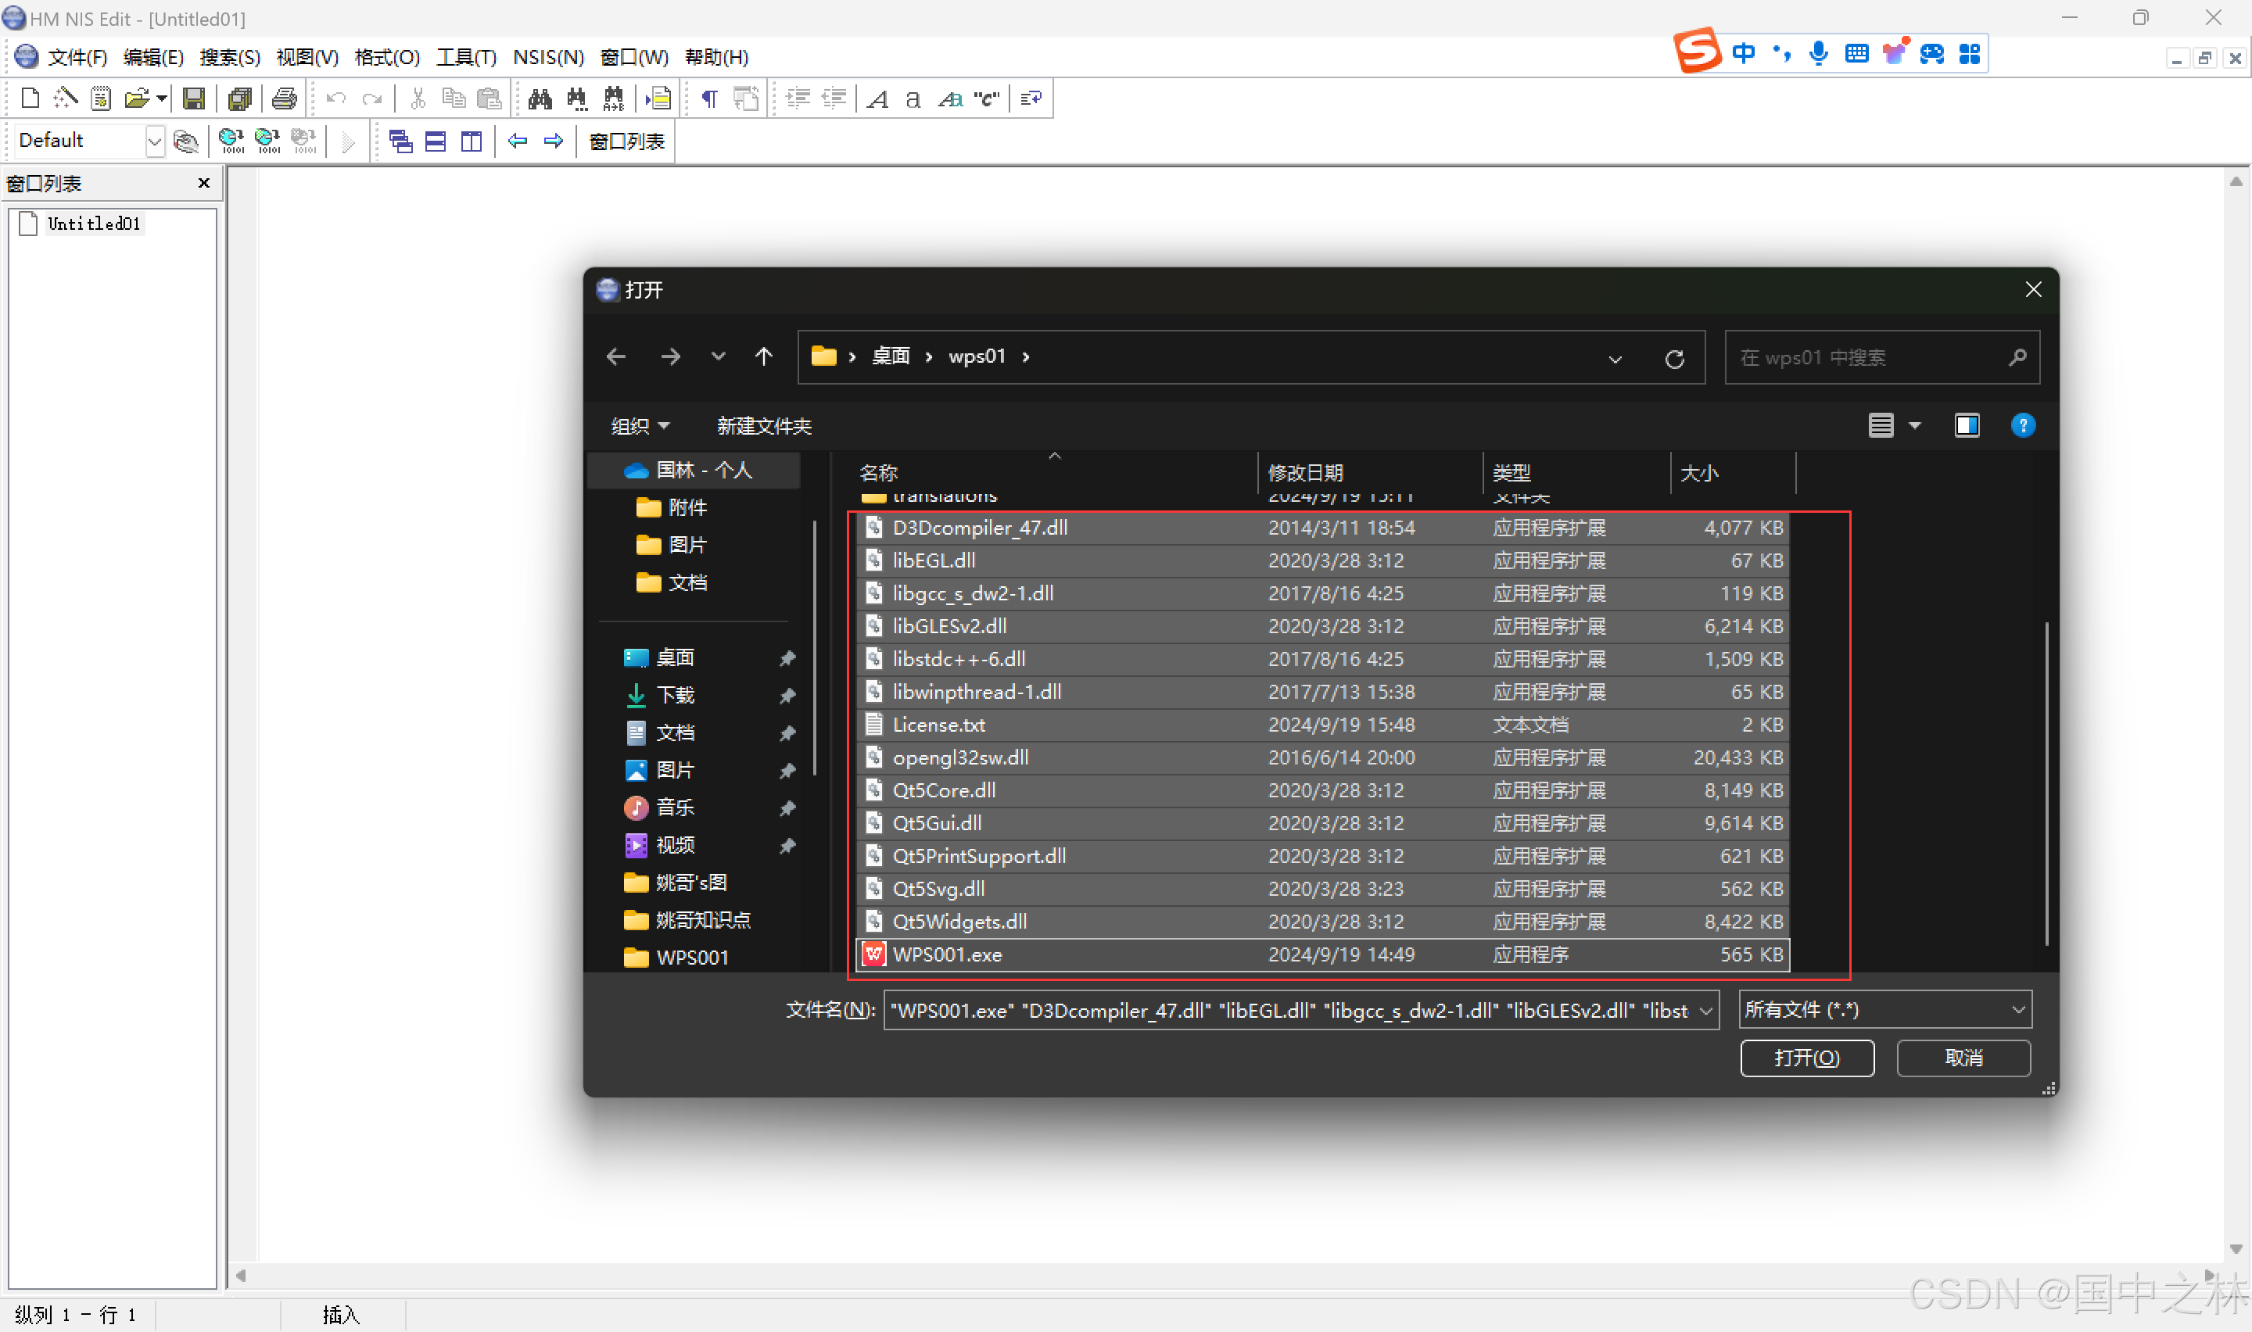Screen dimensions: 2252x1332
Task: Click the 取消 button
Action: tap(1963, 1058)
